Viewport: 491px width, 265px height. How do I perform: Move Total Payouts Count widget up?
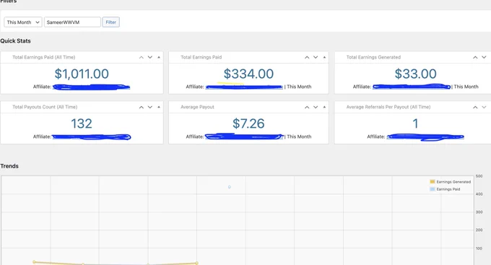click(142, 107)
